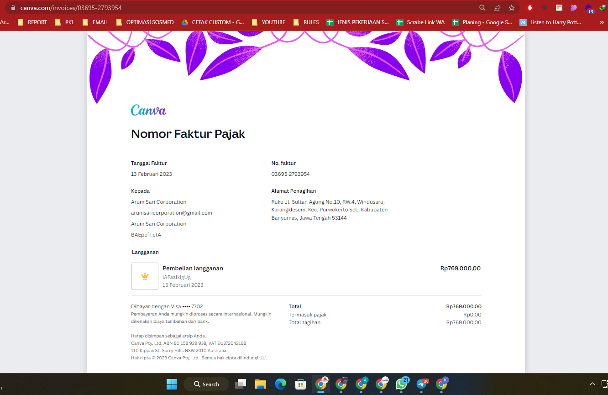
Task: Click the Pembelian langganan item title
Action: (x=193, y=269)
